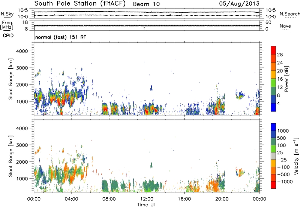Click the '1000' tick on Velocity scale
Viewport: 300px width, 207px height.
283,131
